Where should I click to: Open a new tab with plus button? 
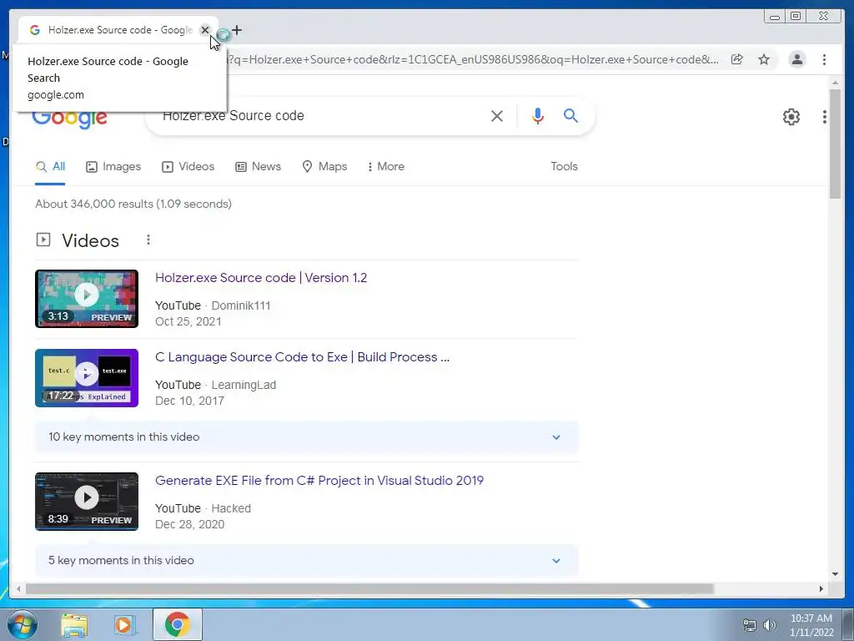[x=237, y=30]
